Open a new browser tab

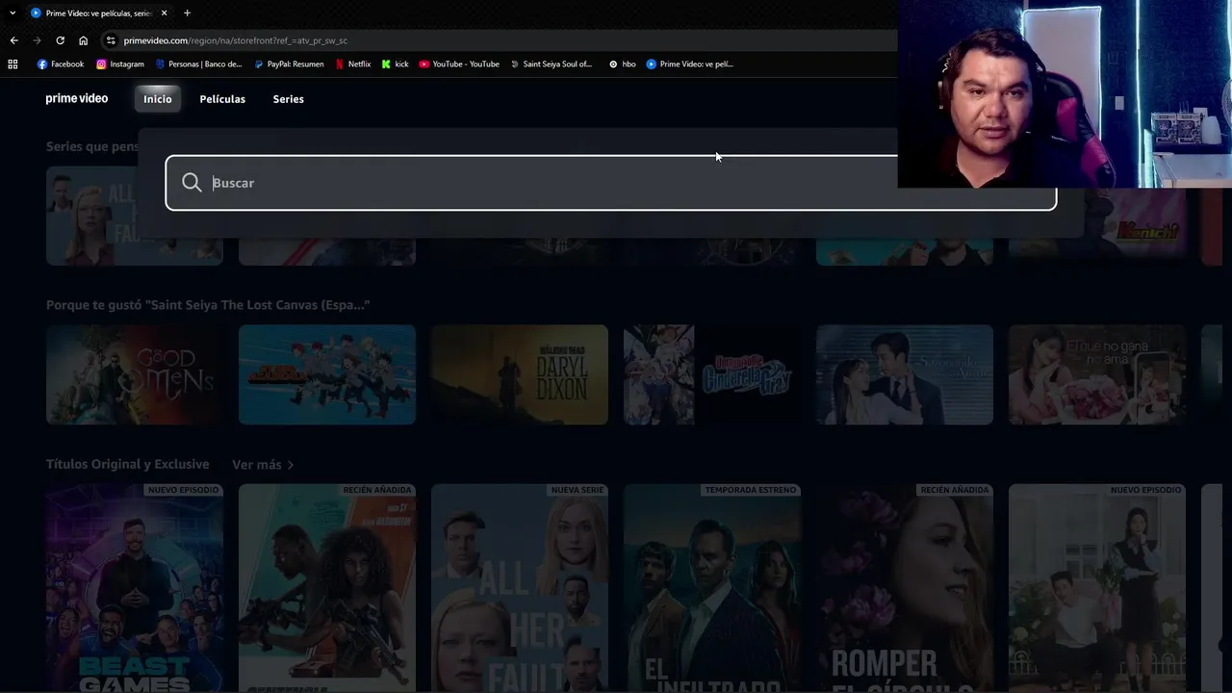187,13
